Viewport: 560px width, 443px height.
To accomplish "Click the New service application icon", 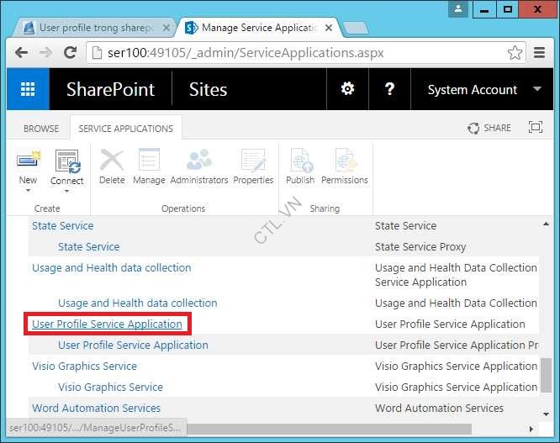I will [28, 161].
